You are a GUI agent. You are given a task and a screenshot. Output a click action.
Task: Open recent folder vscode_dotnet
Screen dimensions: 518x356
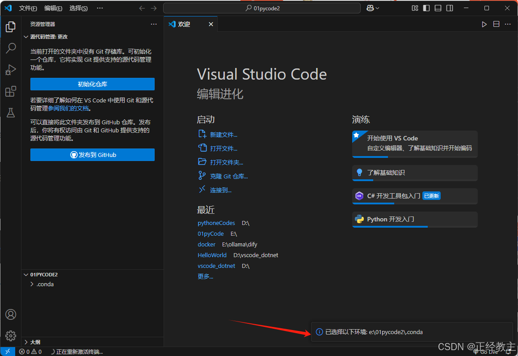tap(216, 266)
